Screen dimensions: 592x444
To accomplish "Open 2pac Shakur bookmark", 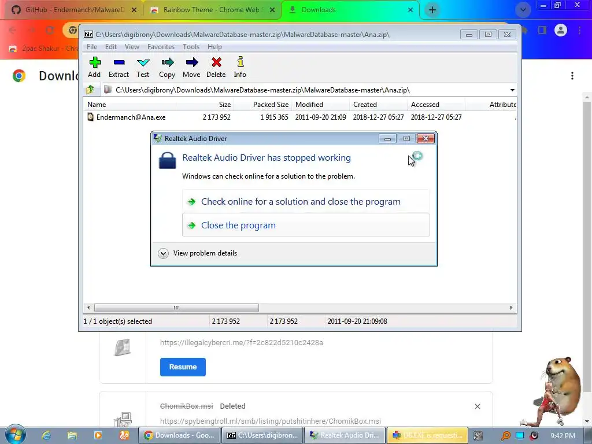I will coord(42,49).
